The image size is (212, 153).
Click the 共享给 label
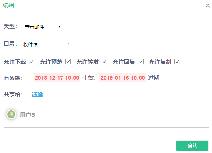click(13, 94)
